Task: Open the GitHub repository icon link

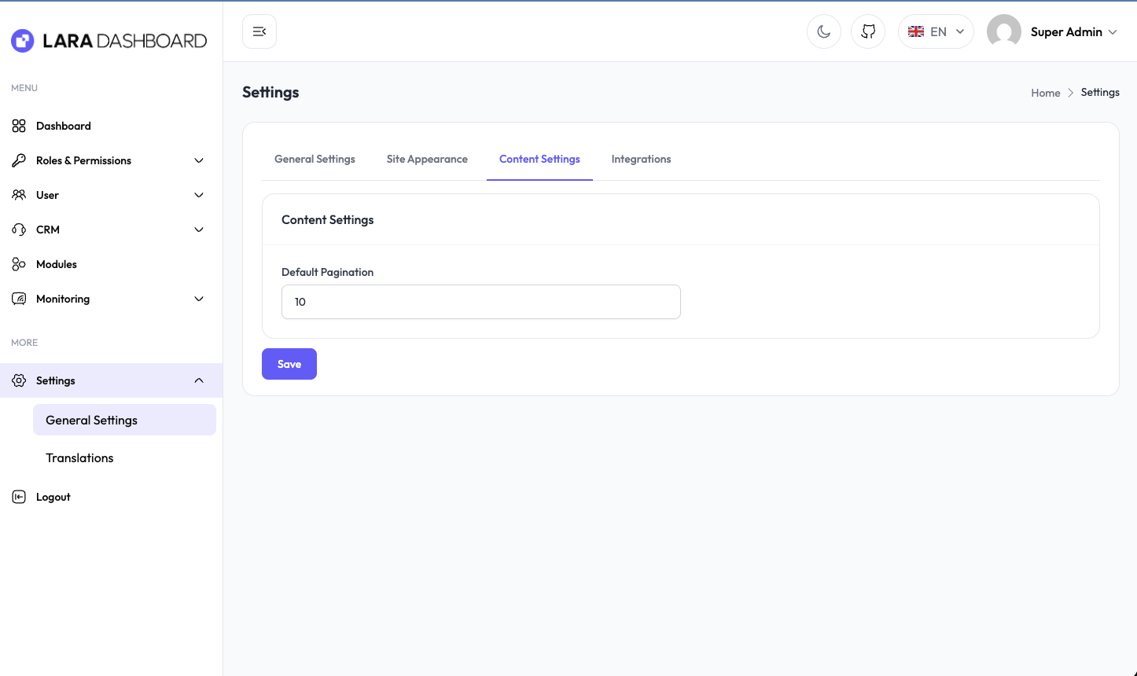Action: (868, 31)
